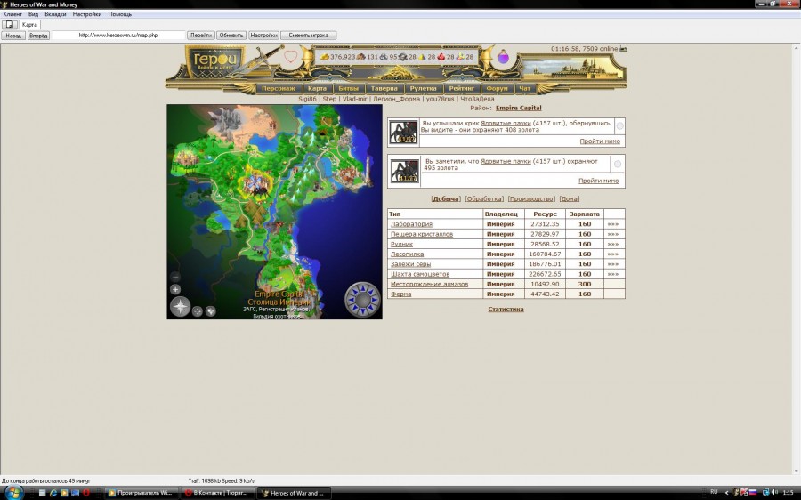Click the Empire Capital district link
The width and height of the screenshot is (801, 500).
tap(519, 108)
